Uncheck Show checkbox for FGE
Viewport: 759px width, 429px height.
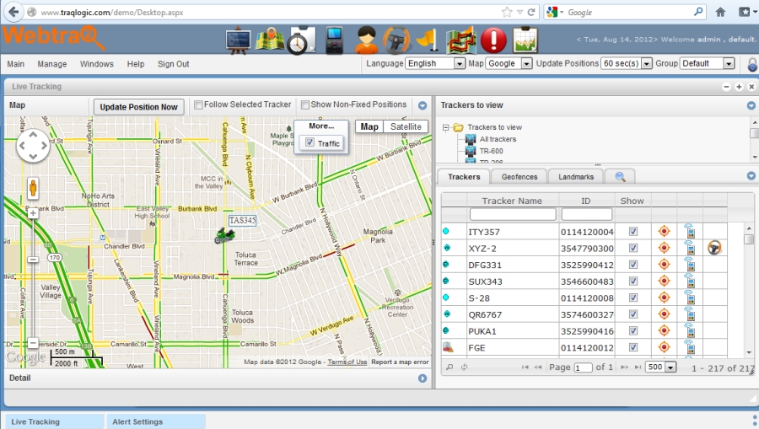[633, 347]
